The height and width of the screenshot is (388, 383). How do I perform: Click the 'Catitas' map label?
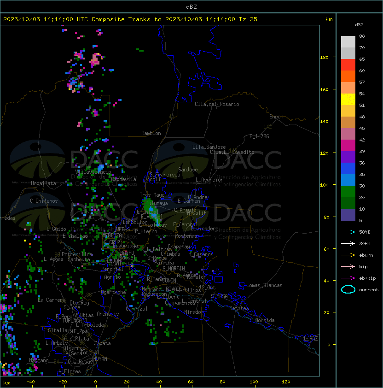[x=239, y=308]
